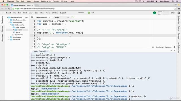The height and width of the screenshot is (101, 181).
Task: Click the pane tab list icon left of objectives.md
Action: click(x=32, y=17)
